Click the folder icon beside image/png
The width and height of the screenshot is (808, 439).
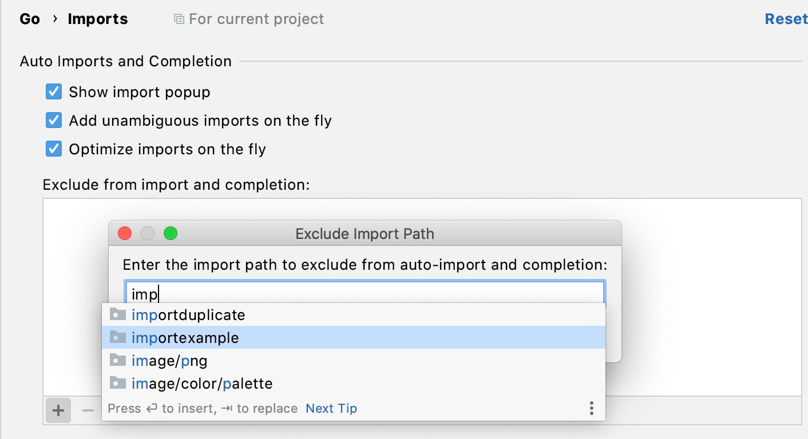pos(117,360)
